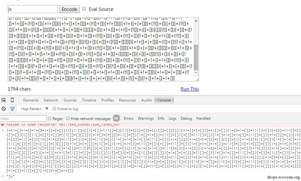This screenshot has height=181, width=301.
Task: Toggle the console filter funnel icon
Action: click(x=12, y=109)
